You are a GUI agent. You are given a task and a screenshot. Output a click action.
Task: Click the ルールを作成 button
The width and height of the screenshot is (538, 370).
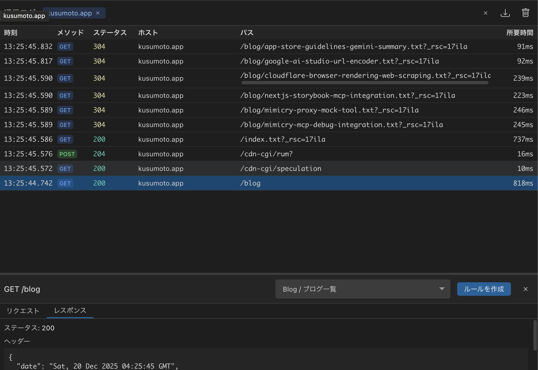tap(484, 289)
